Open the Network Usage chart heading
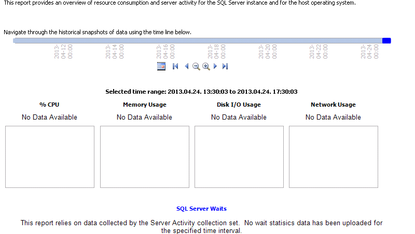 [333, 105]
